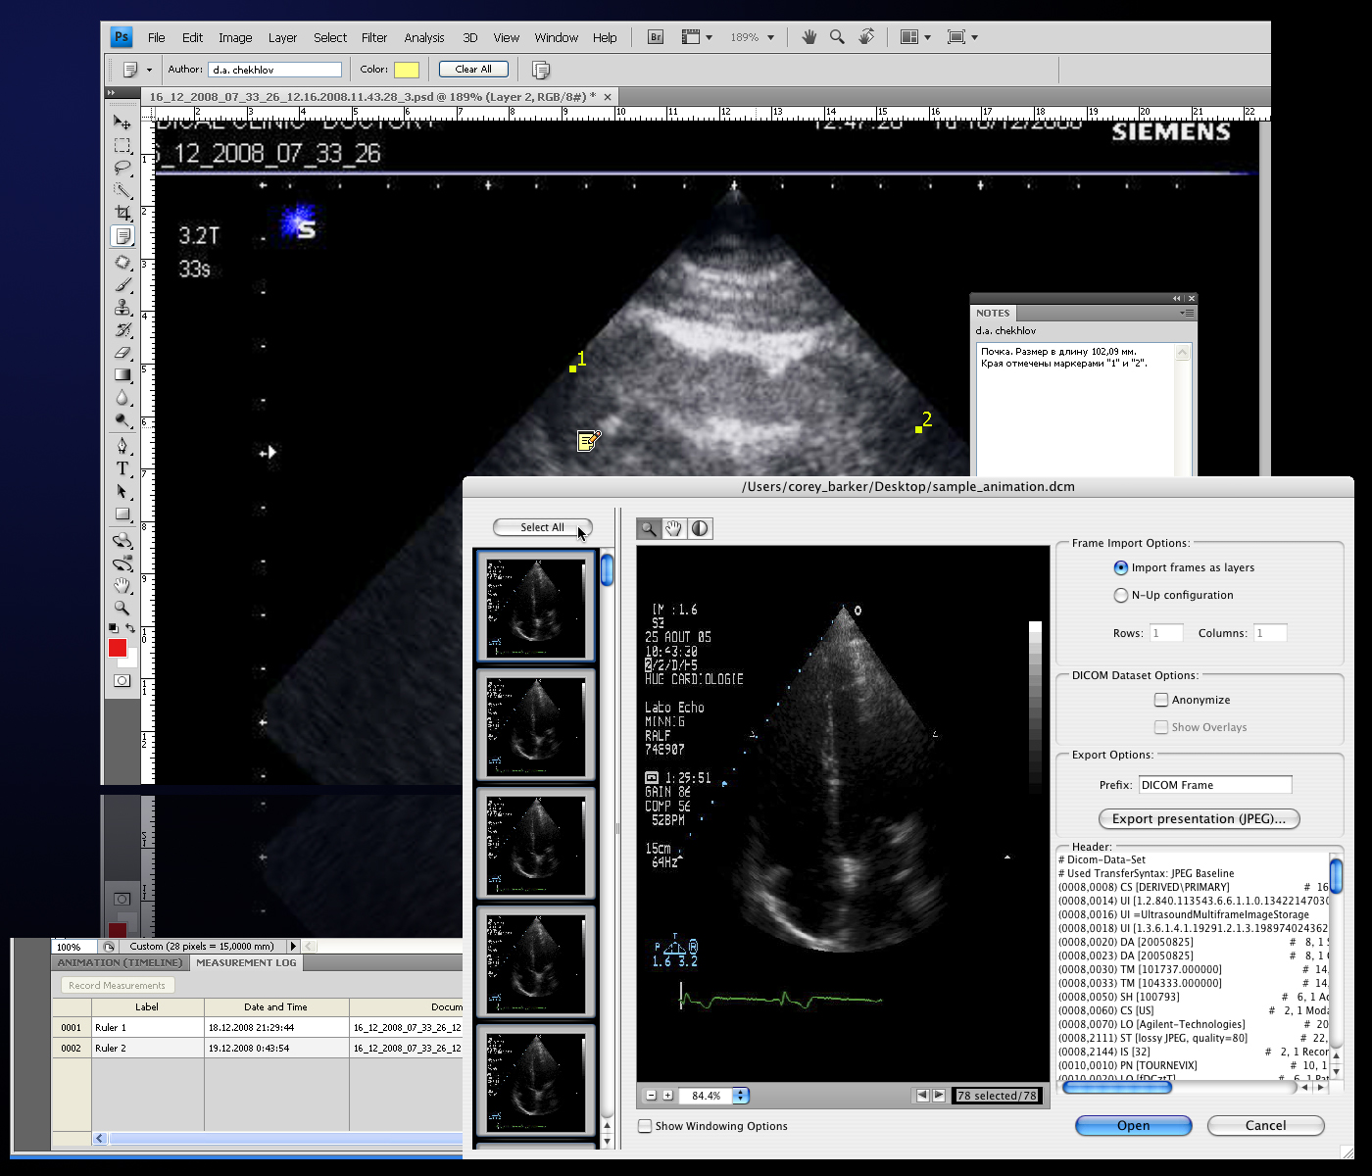1372x1176 pixels.
Task: Activate the hand pan tool in DICOM preview
Action: [x=674, y=529]
